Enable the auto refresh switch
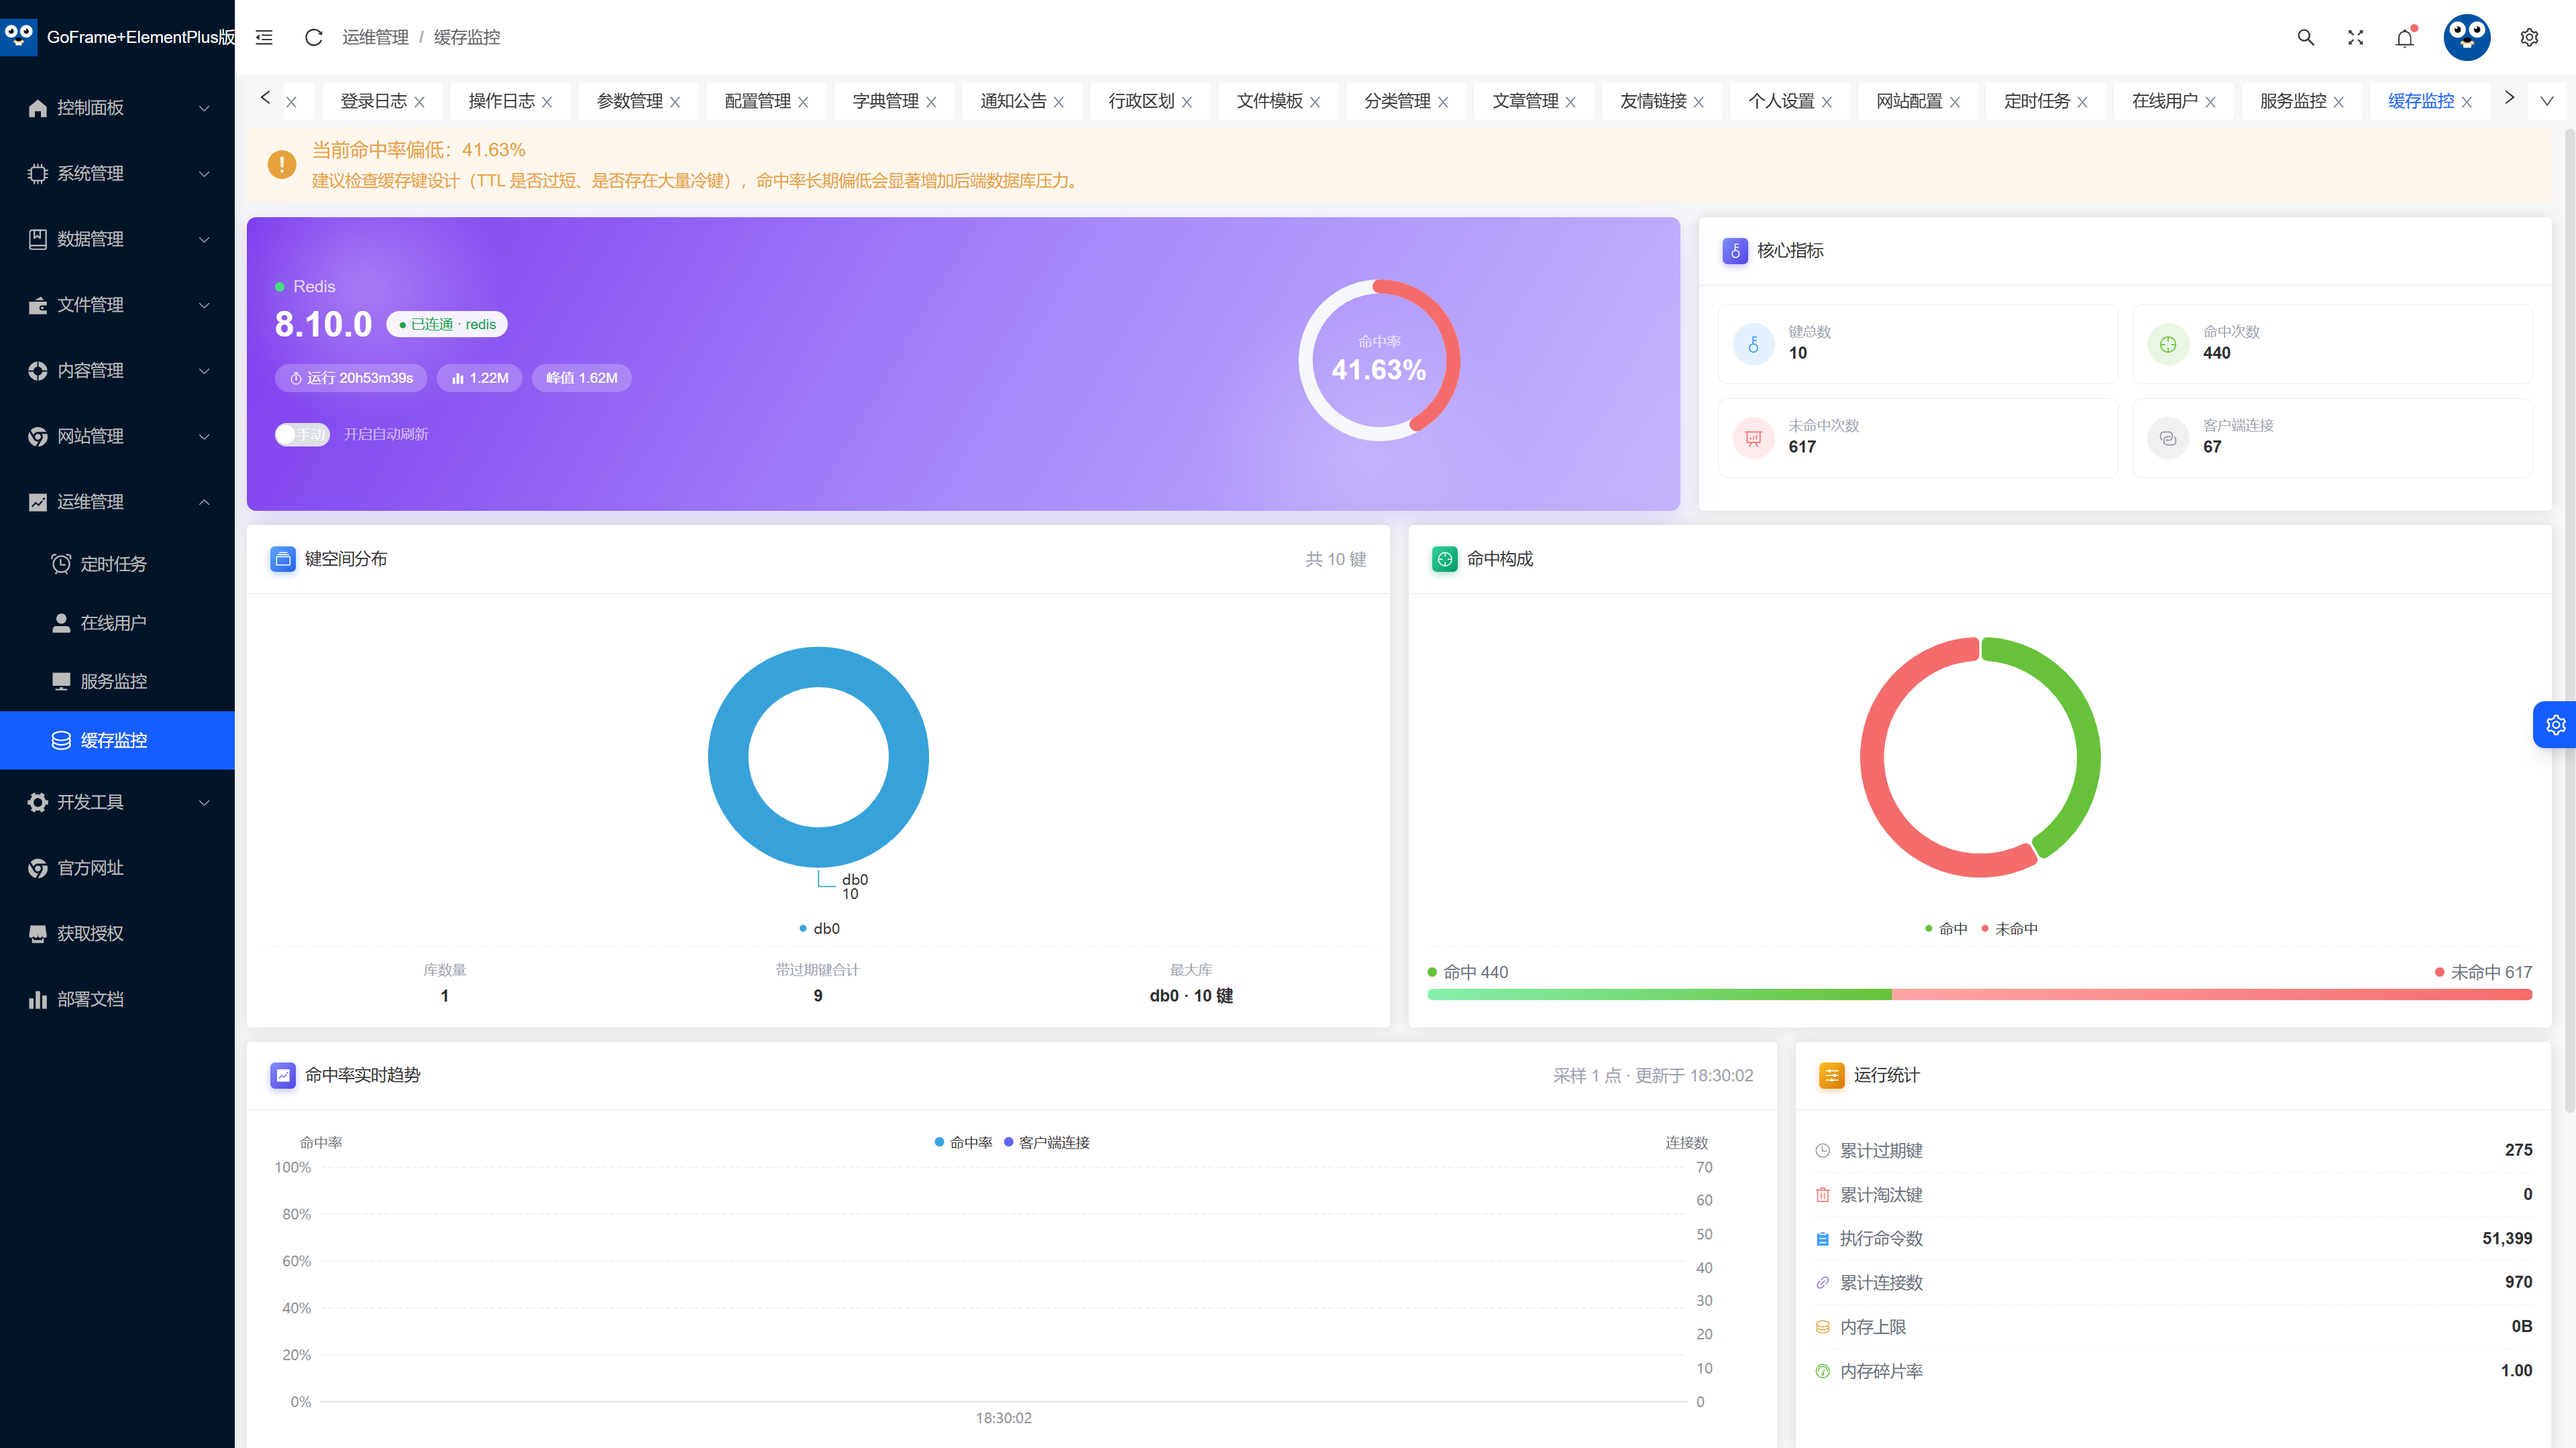Screen dimensions: 2576x1448 click(302, 434)
